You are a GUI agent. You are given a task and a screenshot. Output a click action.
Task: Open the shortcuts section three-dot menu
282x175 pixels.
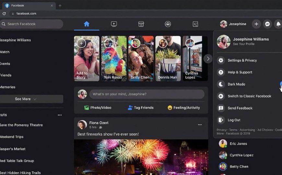coord(60,115)
